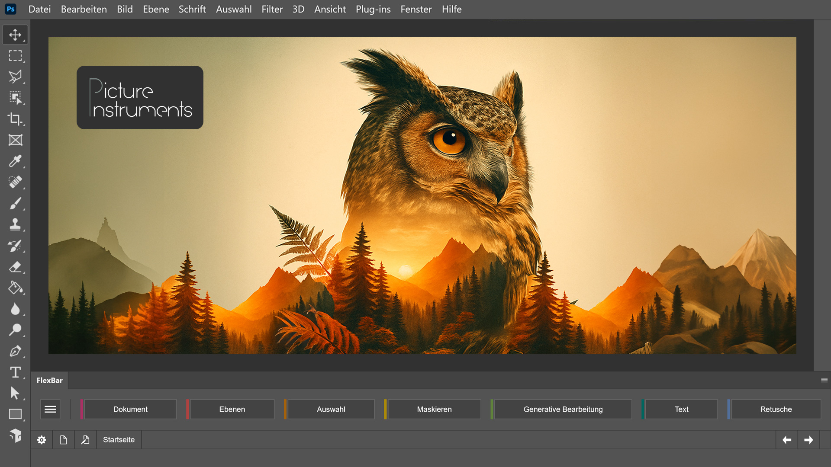Select the Rectangular Marquee tool

click(x=15, y=56)
